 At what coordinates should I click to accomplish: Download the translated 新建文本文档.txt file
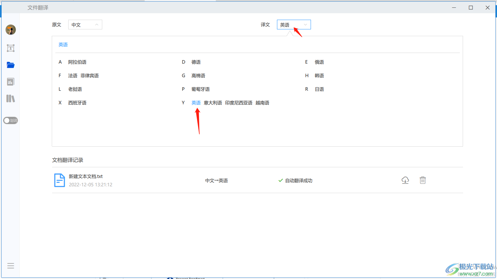point(405,180)
